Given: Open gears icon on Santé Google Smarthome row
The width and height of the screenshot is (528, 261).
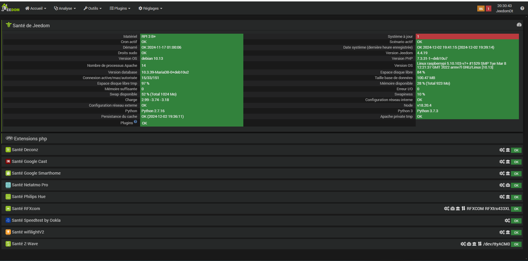Looking at the screenshot, I should (502, 173).
